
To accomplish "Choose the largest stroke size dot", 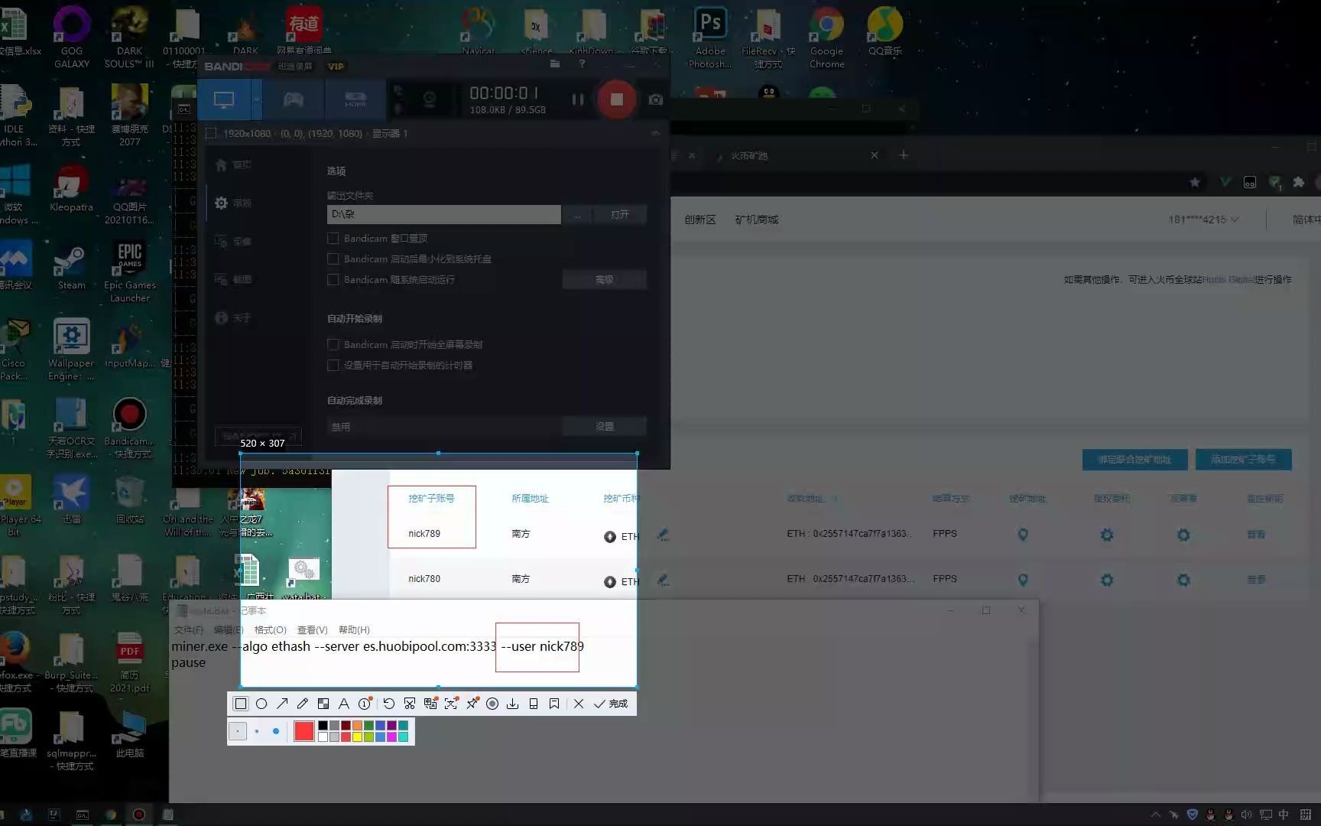I will (276, 731).
